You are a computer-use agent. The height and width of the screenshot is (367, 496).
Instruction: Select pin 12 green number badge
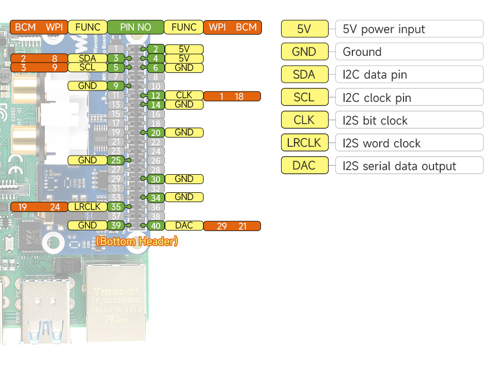click(x=156, y=96)
